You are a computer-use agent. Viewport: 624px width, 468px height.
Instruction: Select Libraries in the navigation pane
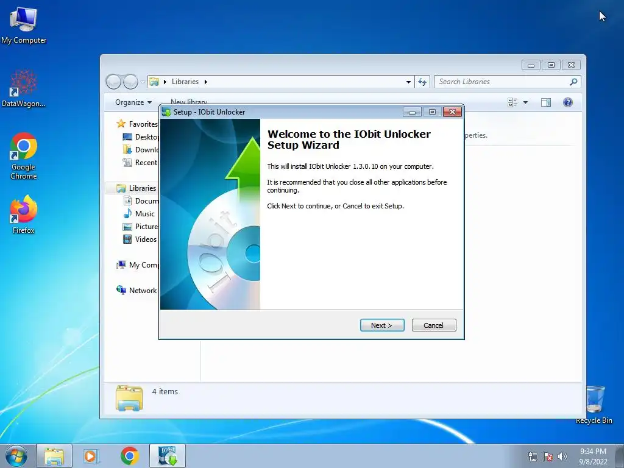(136, 188)
